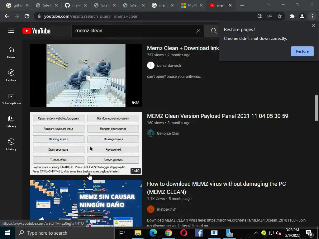Go back with Chrome back arrow
This screenshot has width=319, height=239.
(7, 16)
